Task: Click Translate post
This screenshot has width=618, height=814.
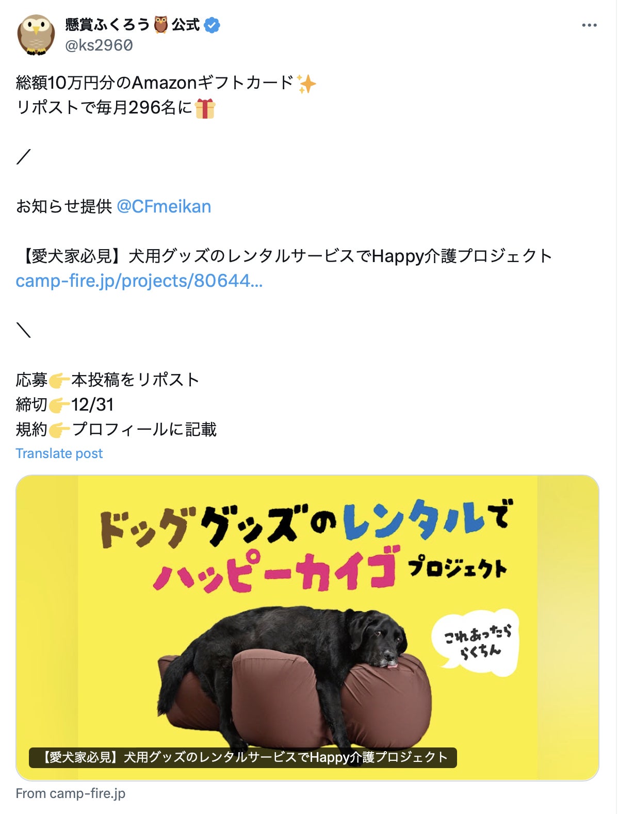Action: [59, 453]
